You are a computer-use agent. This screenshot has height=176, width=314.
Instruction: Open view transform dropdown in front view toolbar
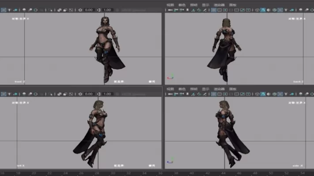pyautogui.click(x=133, y=10)
